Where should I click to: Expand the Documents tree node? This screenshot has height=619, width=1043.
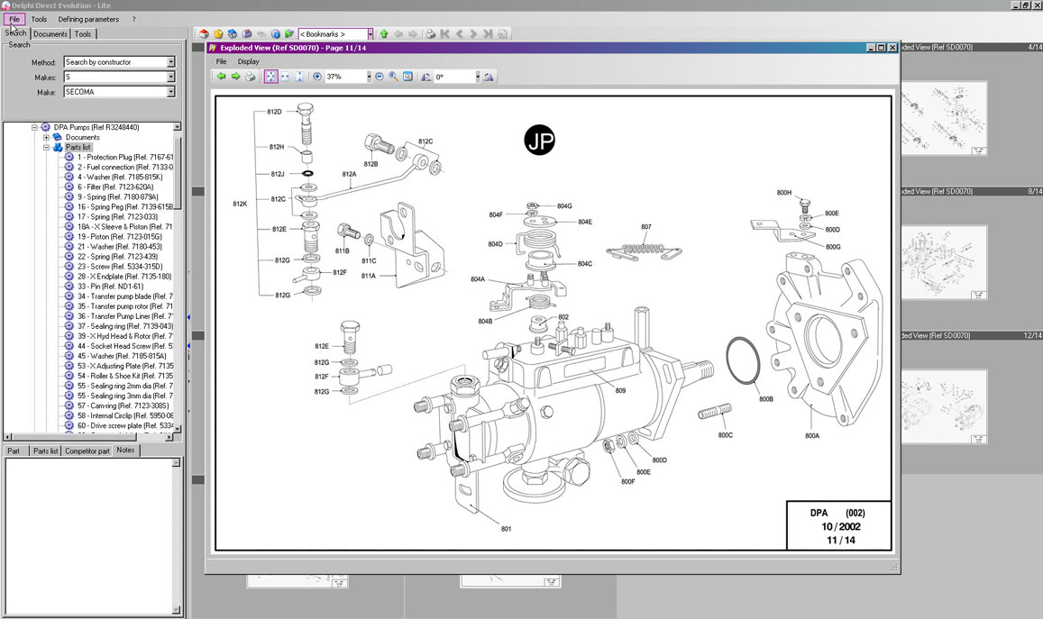point(46,137)
